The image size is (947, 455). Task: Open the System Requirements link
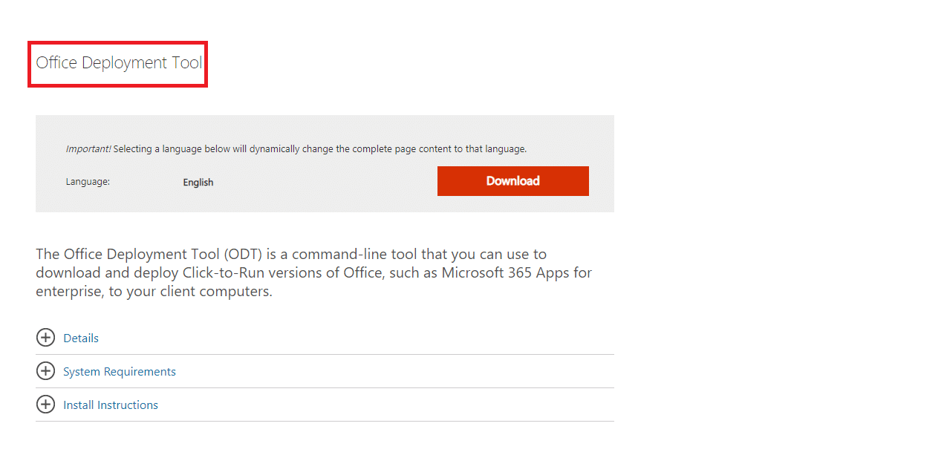coord(120,372)
